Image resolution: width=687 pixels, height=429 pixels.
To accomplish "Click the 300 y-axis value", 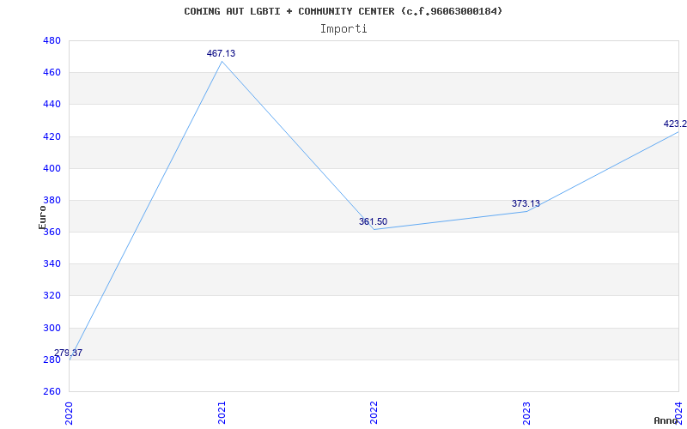I will 52,328.
